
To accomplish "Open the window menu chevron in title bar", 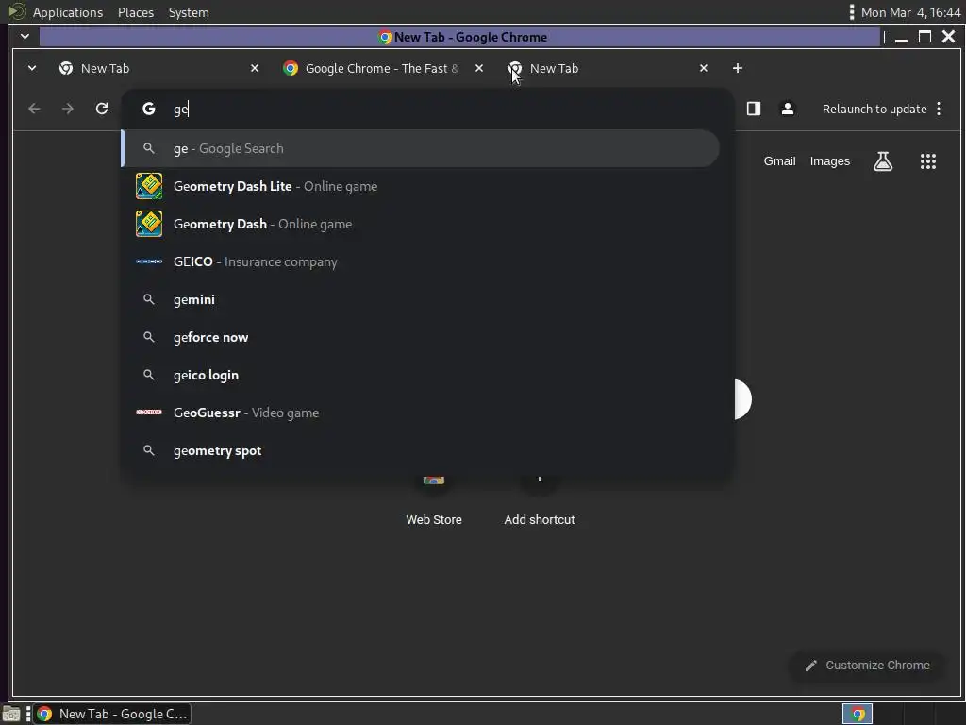I will coord(25,37).
